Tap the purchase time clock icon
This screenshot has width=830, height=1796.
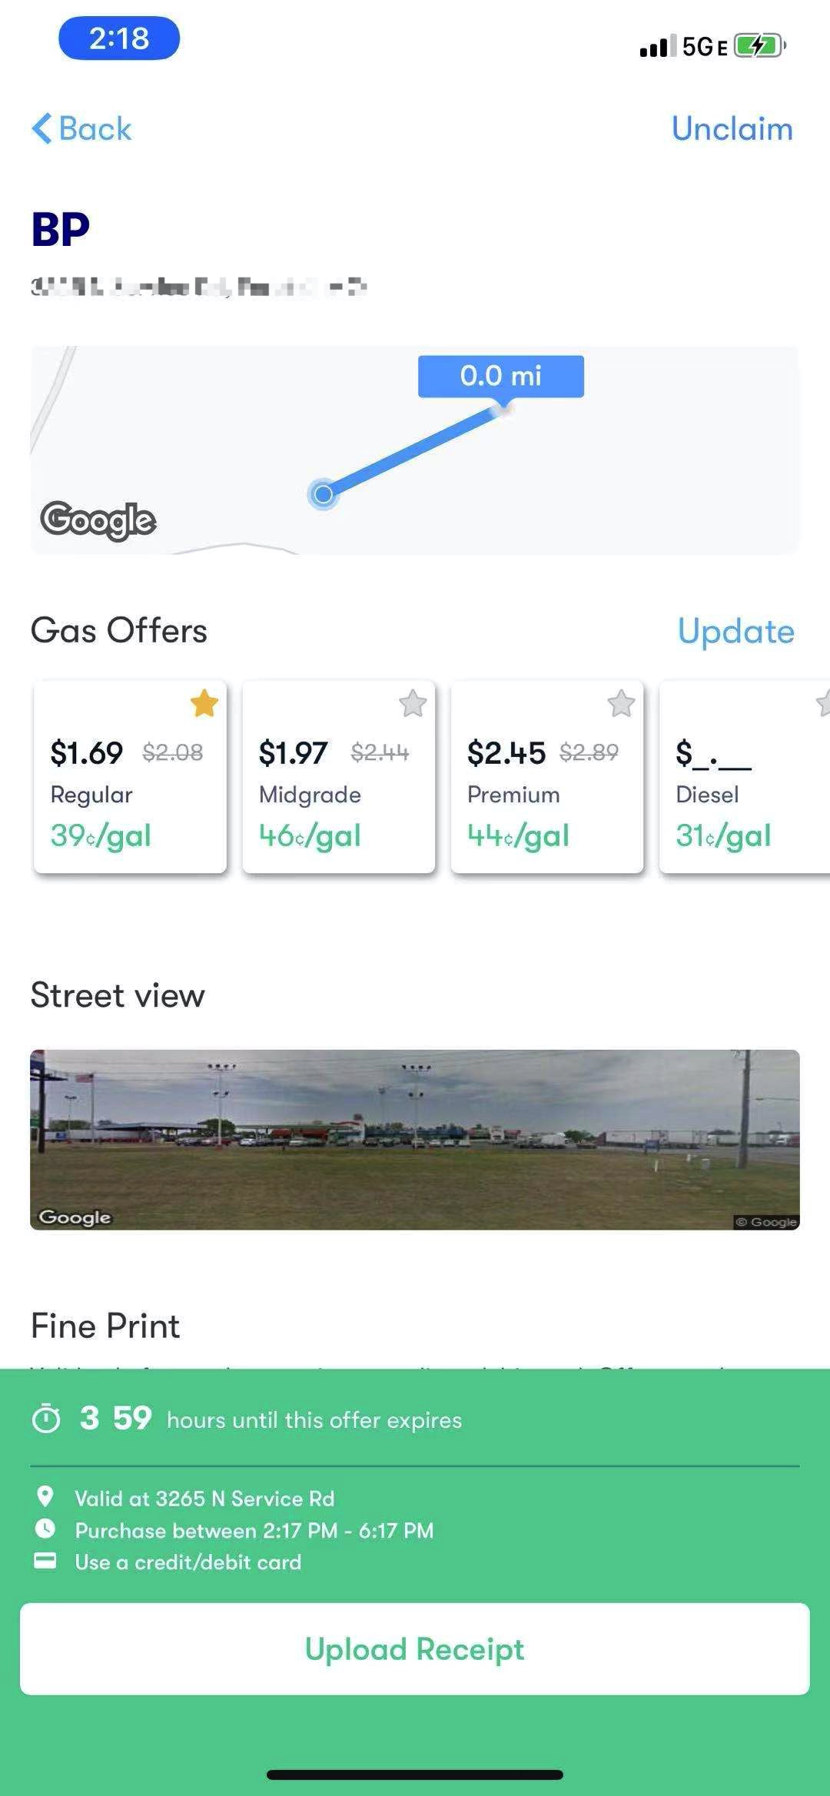pyautogui.click(x=45, y=1529)
